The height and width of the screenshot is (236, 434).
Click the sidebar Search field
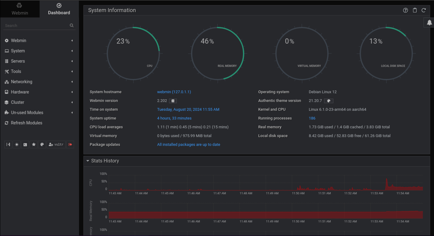pyautogui.click(x=36, y=25)
